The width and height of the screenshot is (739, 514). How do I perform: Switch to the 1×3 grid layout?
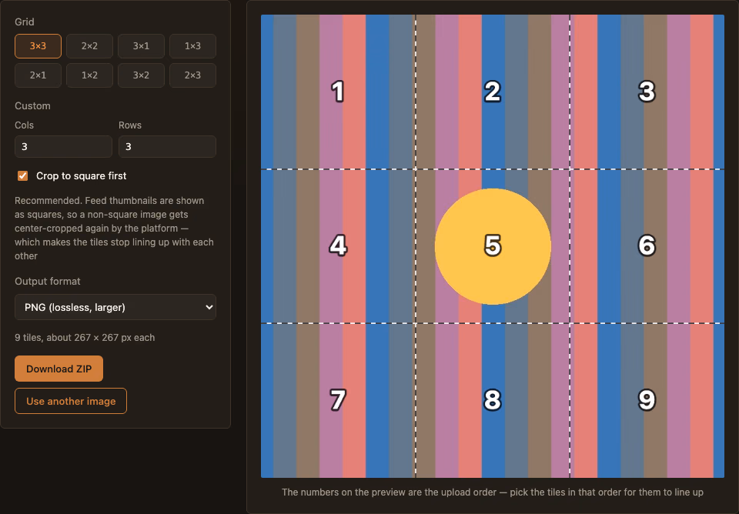coord(192,46)
